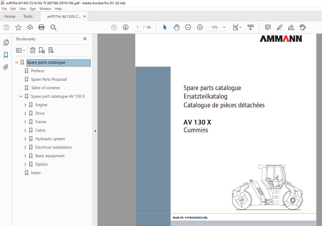Viewport: 322px width, 226px height.
Task: Jump to the Preface bookmark
Action: click(x=37, y=71)
